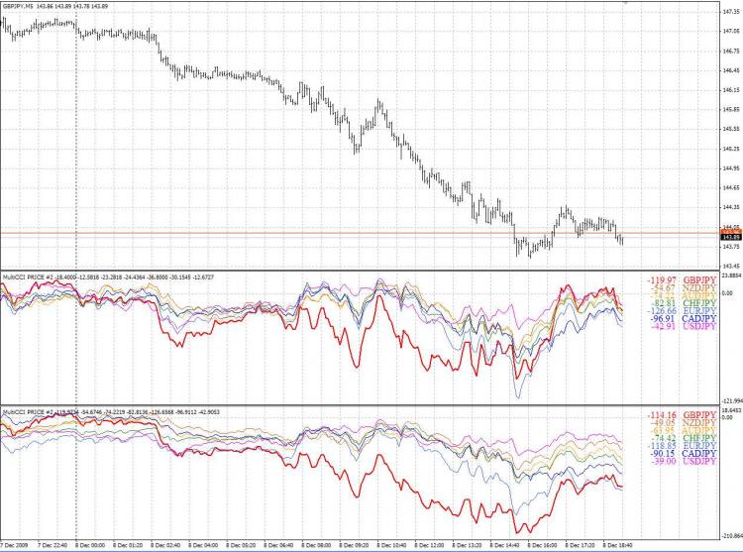Screen dimensions: 743x552
Task: Click the GBPJPY,M5 chart title label
Action: click(20, 8)
